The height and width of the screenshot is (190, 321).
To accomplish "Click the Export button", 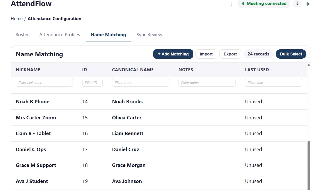I will pyautogui.click(x=230, y=54).
